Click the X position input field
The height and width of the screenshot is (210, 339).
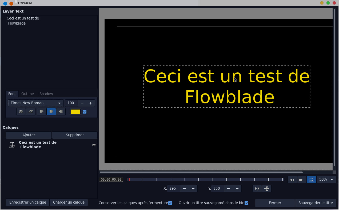(x=174, y=189)
